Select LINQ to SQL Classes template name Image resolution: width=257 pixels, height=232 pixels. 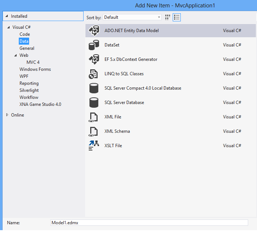124,74
